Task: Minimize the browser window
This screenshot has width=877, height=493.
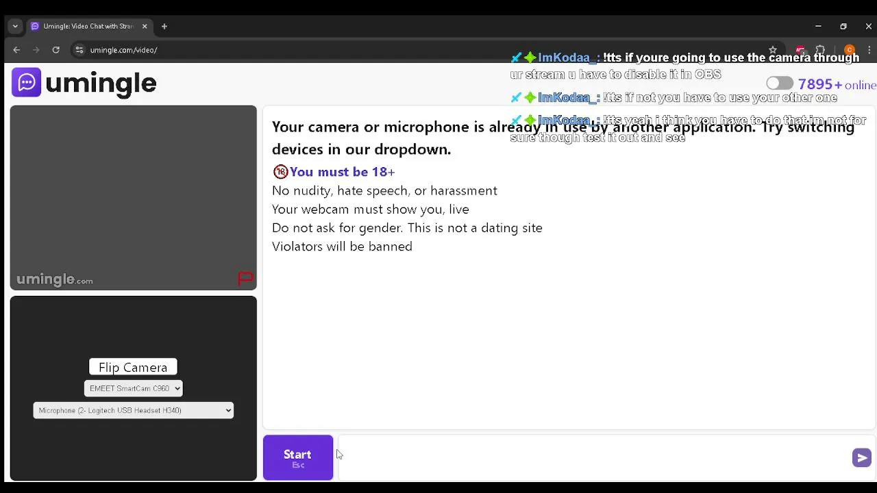Action: pos(818,26)
